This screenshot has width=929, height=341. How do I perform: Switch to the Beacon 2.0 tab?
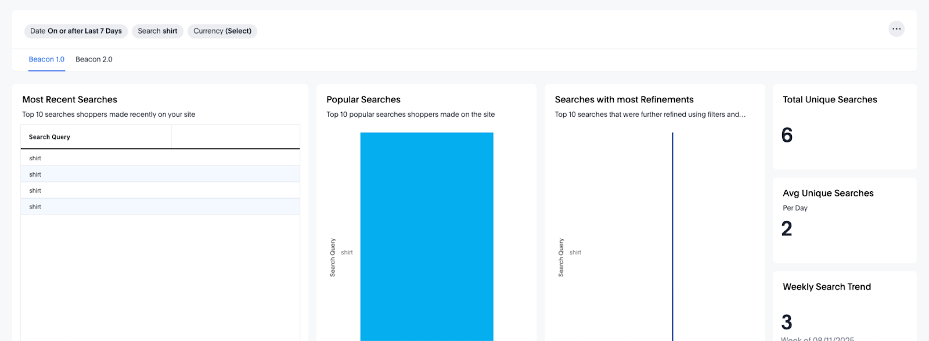[x=94, y=59]
